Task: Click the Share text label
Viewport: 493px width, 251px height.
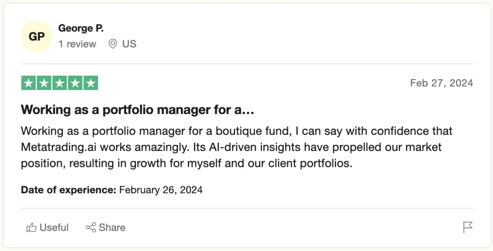Action: click(112, 228)
